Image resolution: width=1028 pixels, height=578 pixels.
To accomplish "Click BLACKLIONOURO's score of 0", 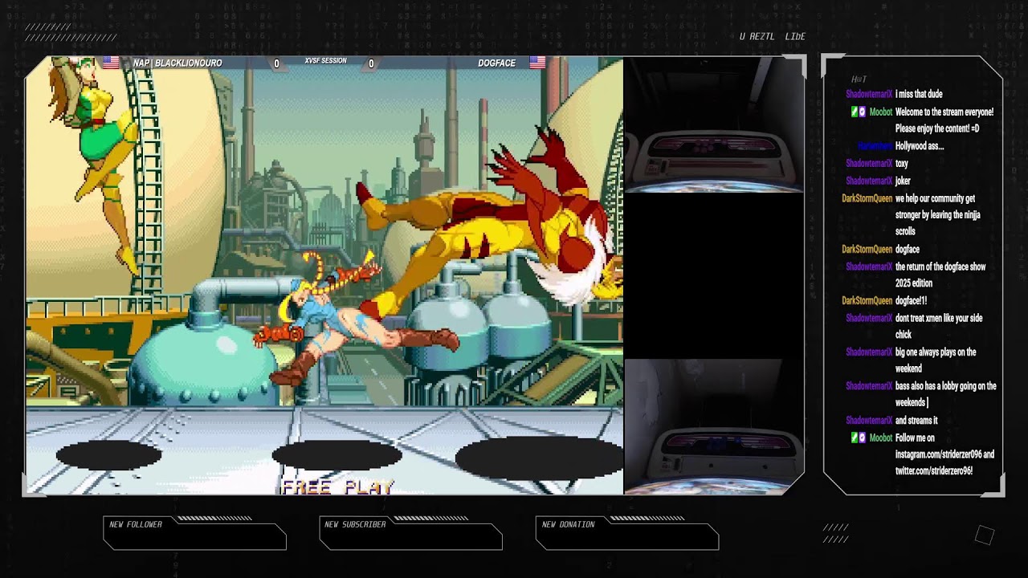I will [x=276, y=63].
